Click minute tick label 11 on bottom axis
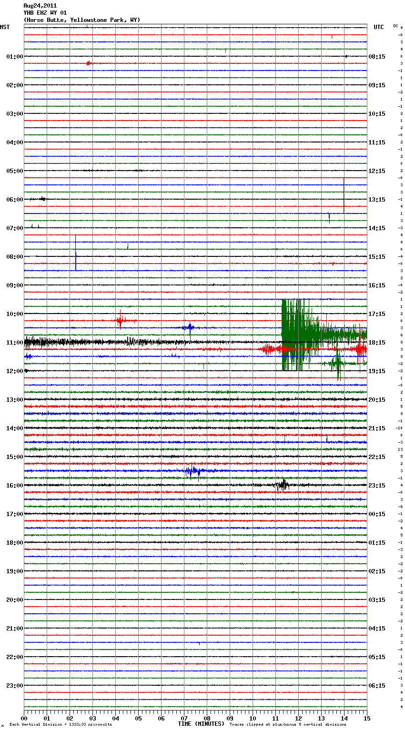 point(275,718)
